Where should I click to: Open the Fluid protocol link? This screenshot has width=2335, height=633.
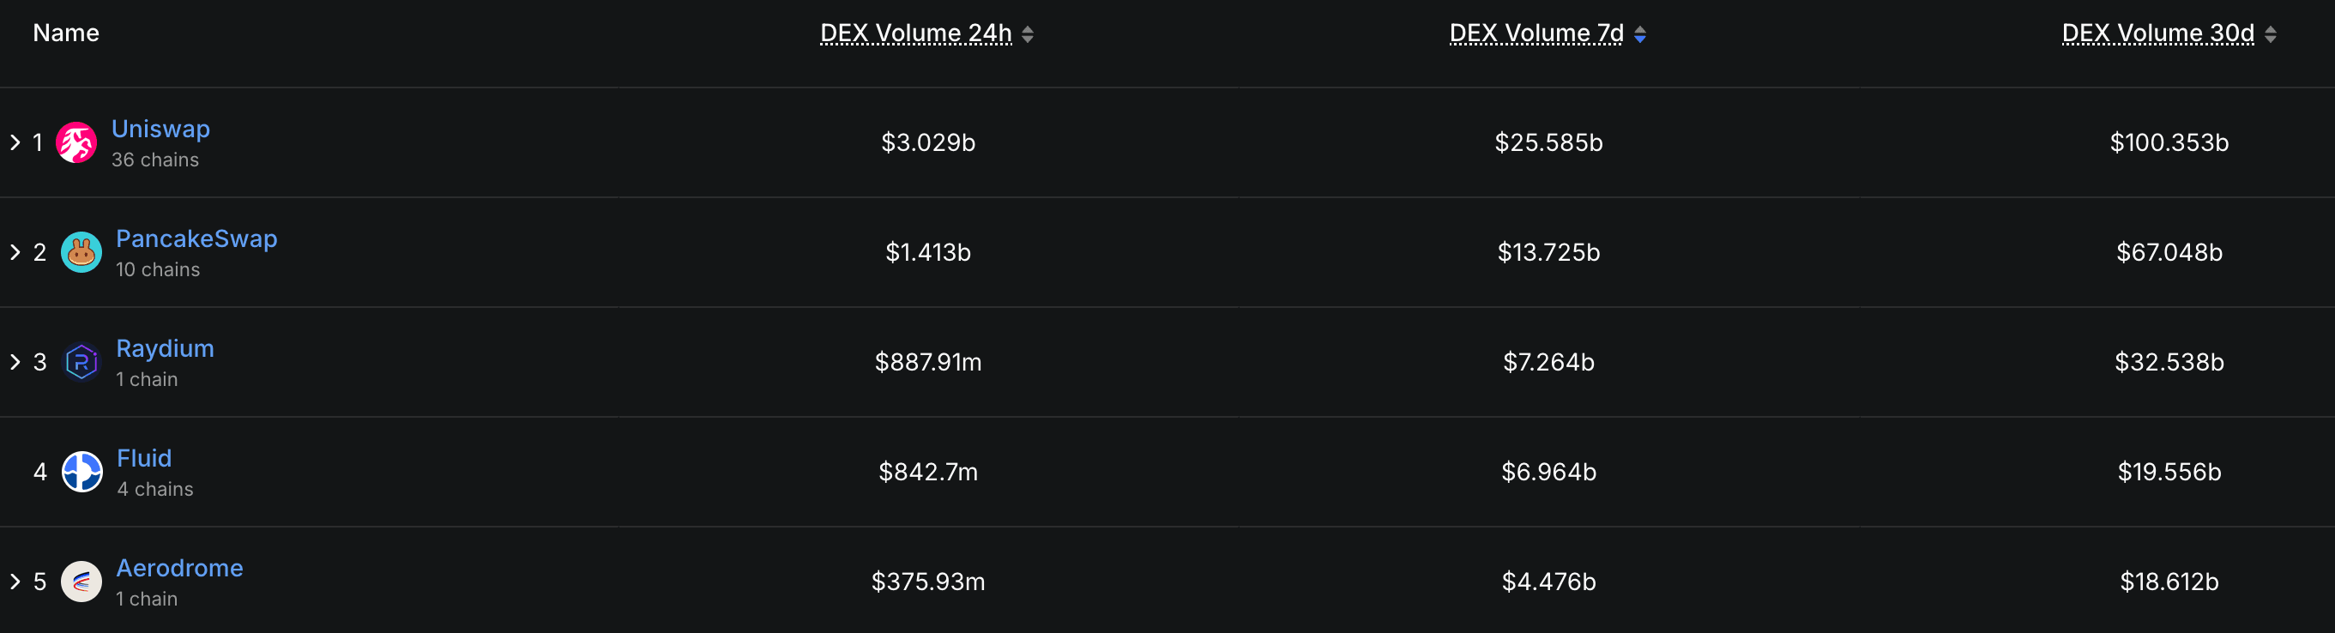pyautogui.click(x=144, y=458)
